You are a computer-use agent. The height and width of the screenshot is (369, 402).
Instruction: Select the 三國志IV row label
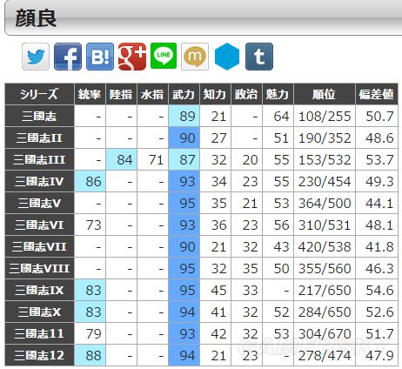tap(40, 181)
